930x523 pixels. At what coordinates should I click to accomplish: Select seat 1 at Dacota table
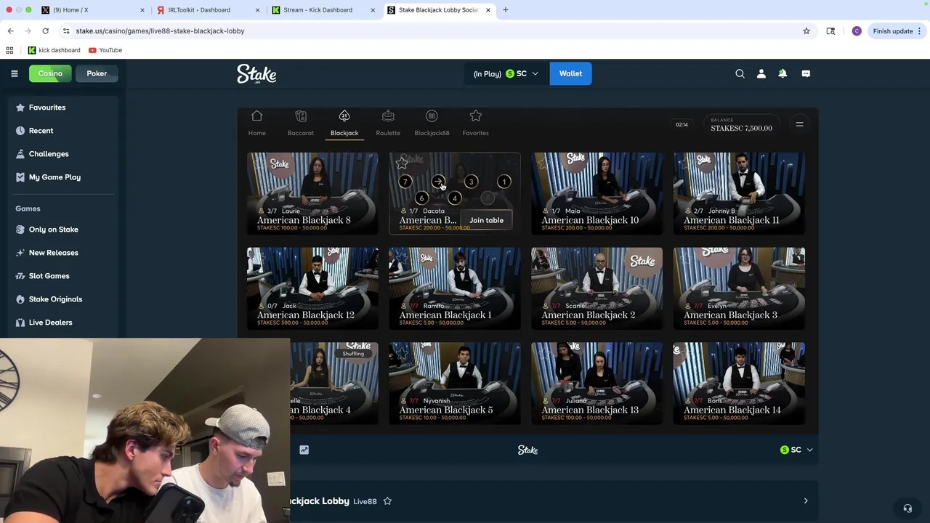click(504, 182)
